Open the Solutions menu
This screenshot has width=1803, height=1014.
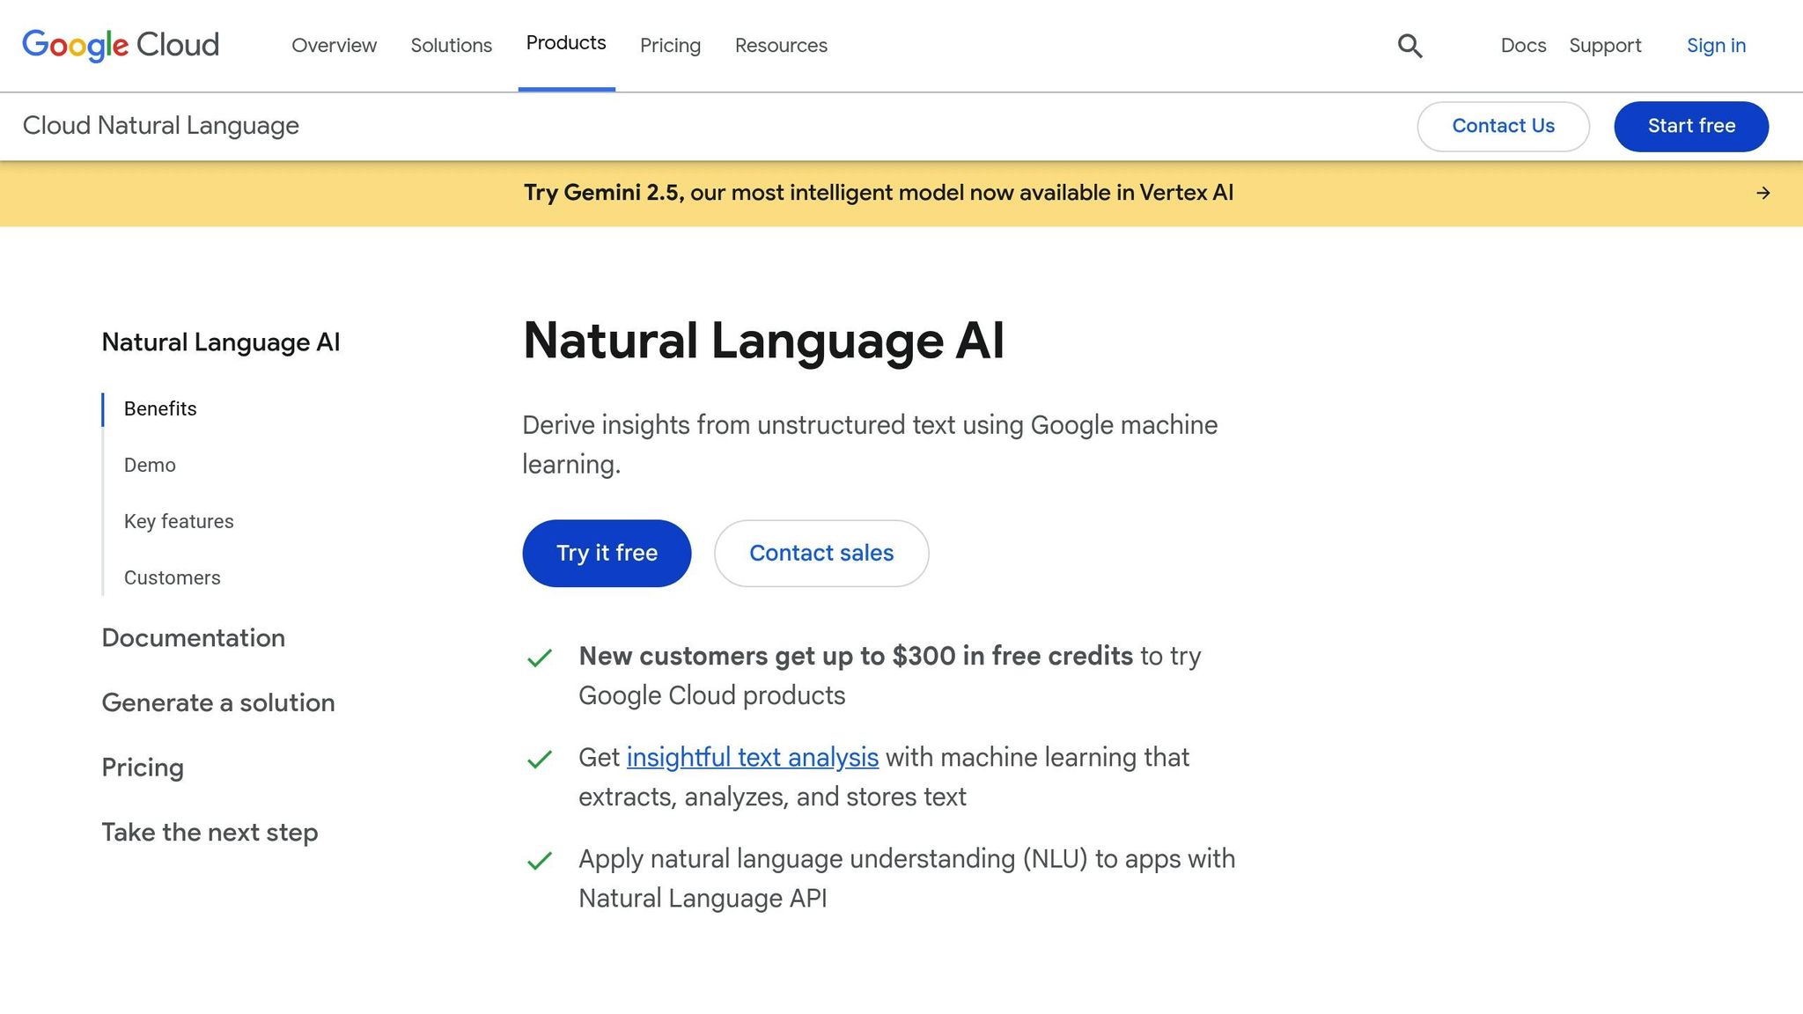[451, 45]
